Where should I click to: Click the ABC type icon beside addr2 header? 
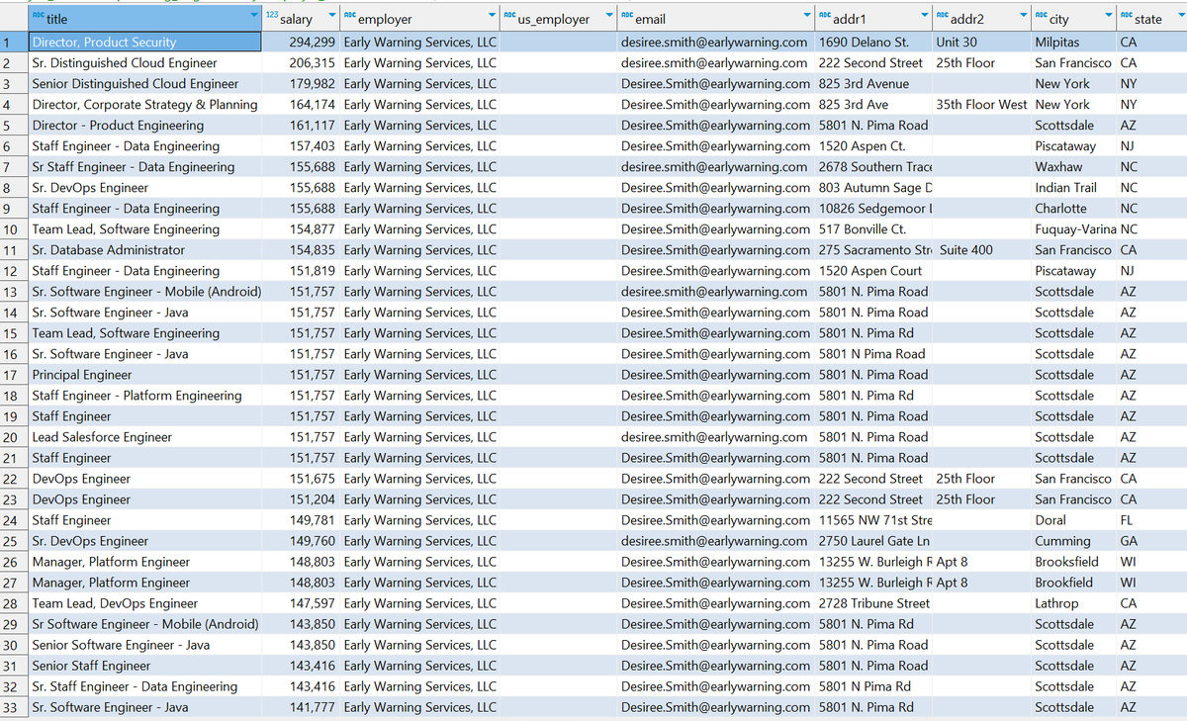(x=942, y=17)
